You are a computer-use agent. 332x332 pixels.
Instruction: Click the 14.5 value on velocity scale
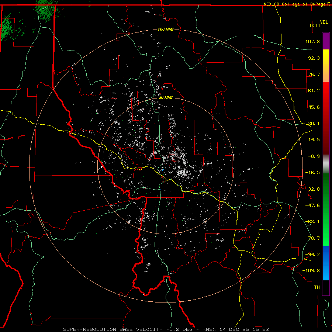click(314, 140)
